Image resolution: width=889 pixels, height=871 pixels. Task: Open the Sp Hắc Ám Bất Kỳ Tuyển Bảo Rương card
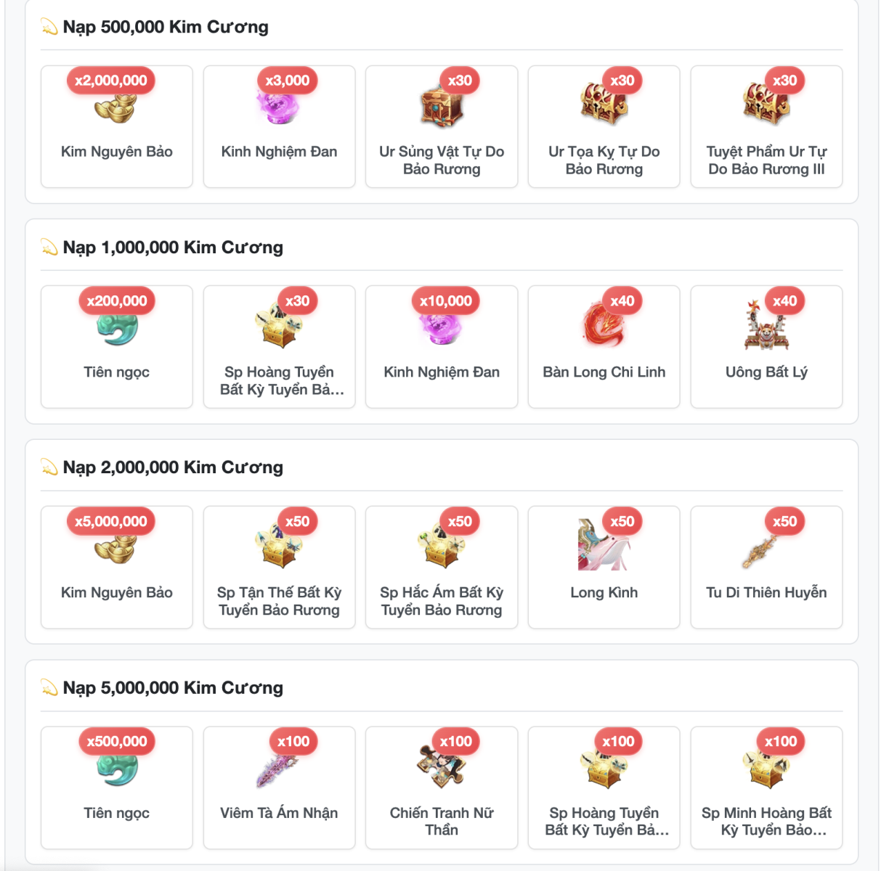pyautogui.click(x=442, y=568)
